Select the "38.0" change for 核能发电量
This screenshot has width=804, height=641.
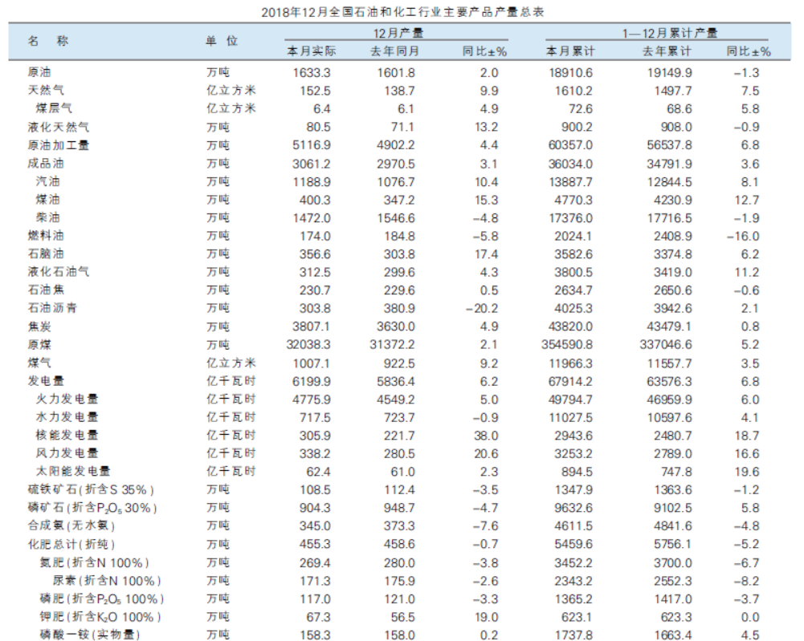tap(486, 436)
